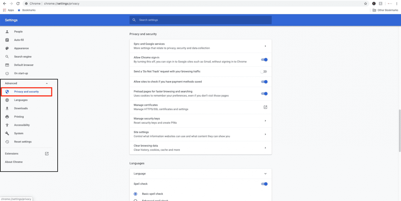Click the Accessibility sidebar icon

pyautogui.click(x=7, y=125)
